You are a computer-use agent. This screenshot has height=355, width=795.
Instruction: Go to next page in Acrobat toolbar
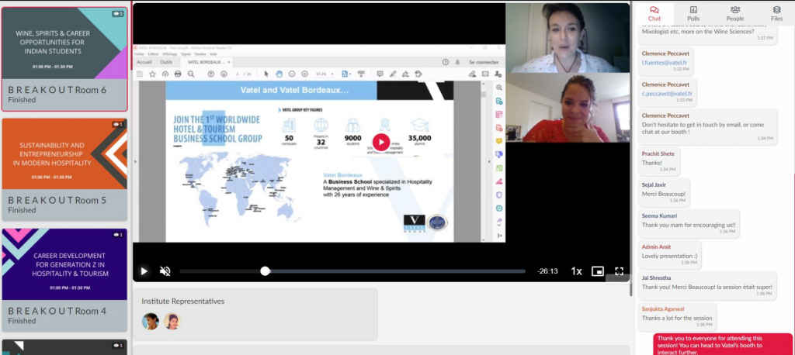tap(224, 74)
